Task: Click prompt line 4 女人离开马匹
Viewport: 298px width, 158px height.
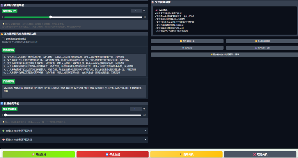Action: [x=64, y=57]
